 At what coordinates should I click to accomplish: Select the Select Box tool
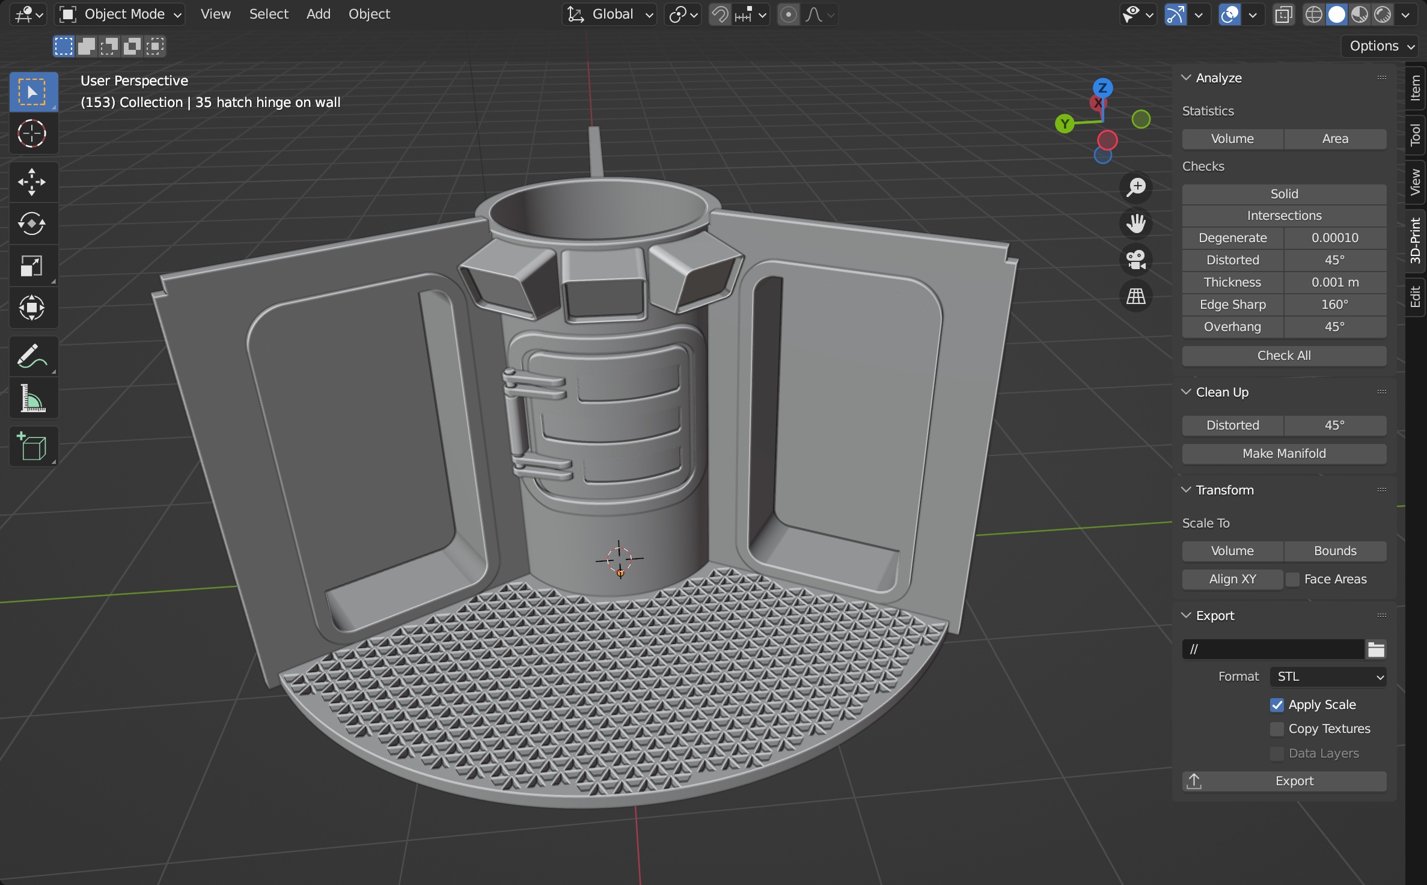click(33, 91)
